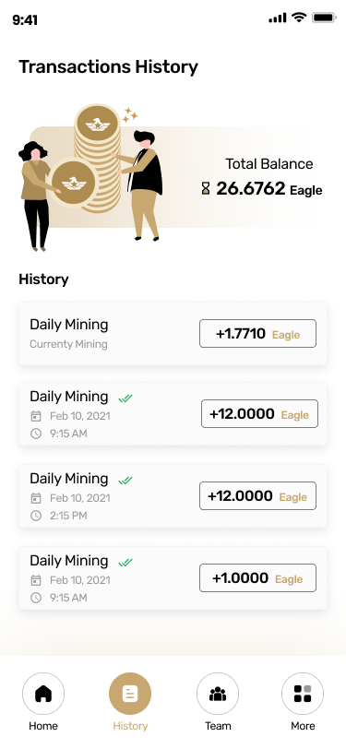Click green double-check on the 2:15 PM entry
The width and height of the screenshot is (346, 749).
pyautogui.click(x=125, y=480)
